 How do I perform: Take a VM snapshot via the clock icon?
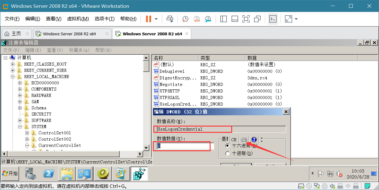[185, 19]
